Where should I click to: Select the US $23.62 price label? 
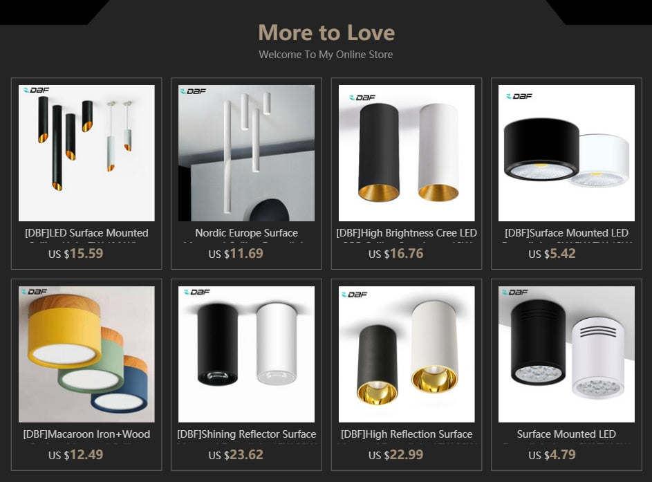point(236,454)
